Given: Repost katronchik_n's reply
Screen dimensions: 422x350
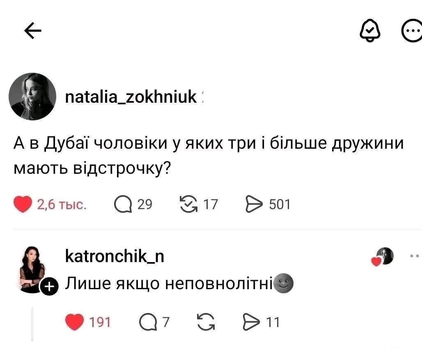Looking at the screenshot, I should click(x=205, y=322).
